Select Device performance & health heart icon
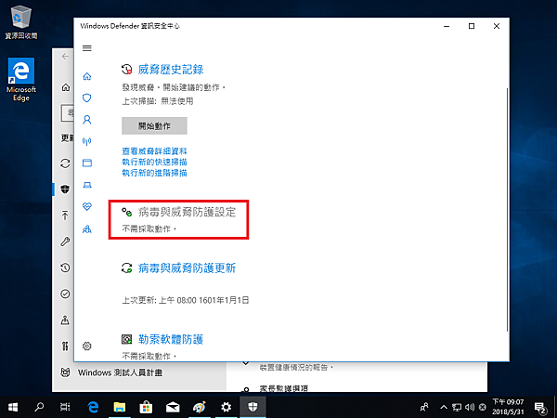Screen dimensions: 557x418 88,206
